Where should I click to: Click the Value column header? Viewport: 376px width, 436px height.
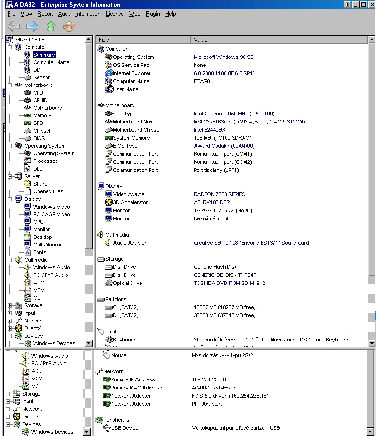[279, 40]
